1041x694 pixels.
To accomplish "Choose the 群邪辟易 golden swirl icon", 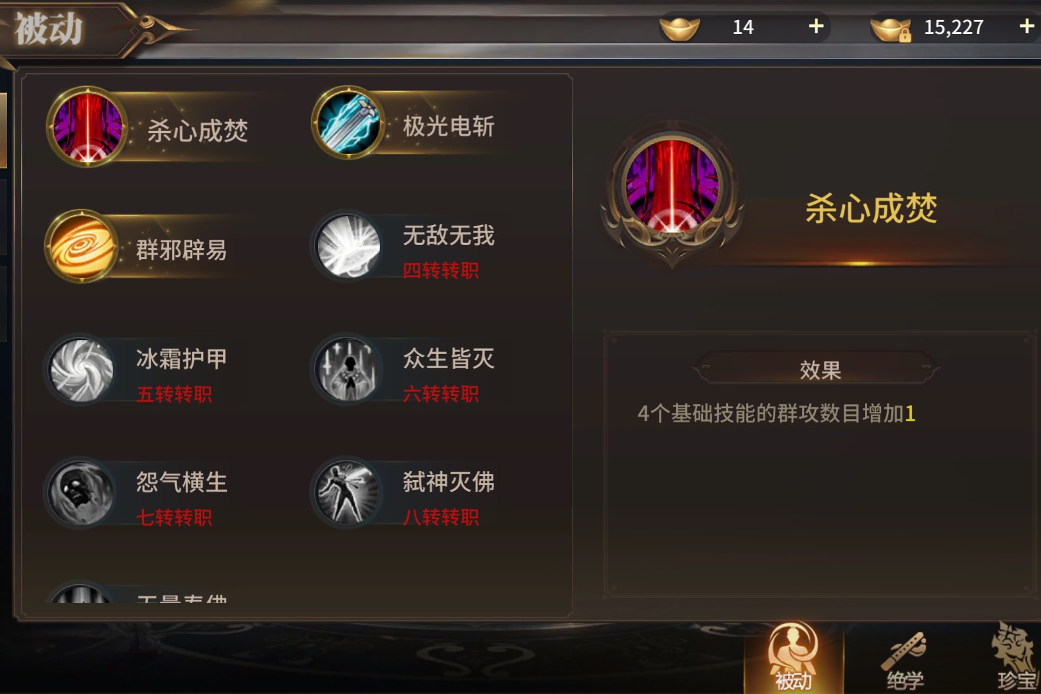I will point(82,246).
